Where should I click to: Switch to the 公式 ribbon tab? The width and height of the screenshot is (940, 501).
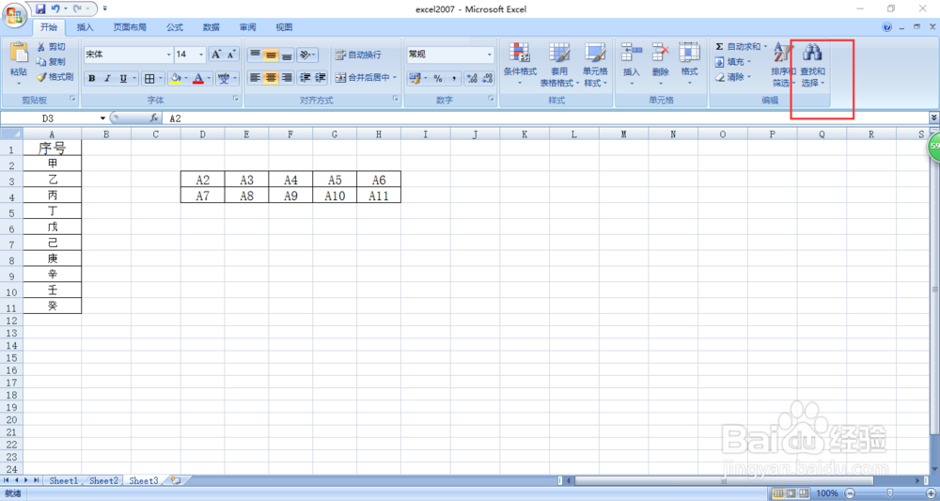175,27
